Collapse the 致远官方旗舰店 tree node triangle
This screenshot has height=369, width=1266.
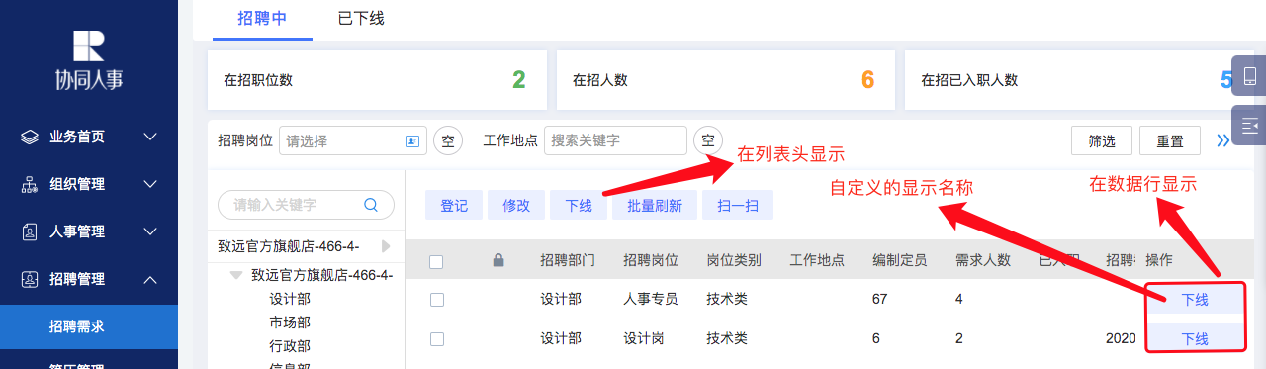pos(236,275)
